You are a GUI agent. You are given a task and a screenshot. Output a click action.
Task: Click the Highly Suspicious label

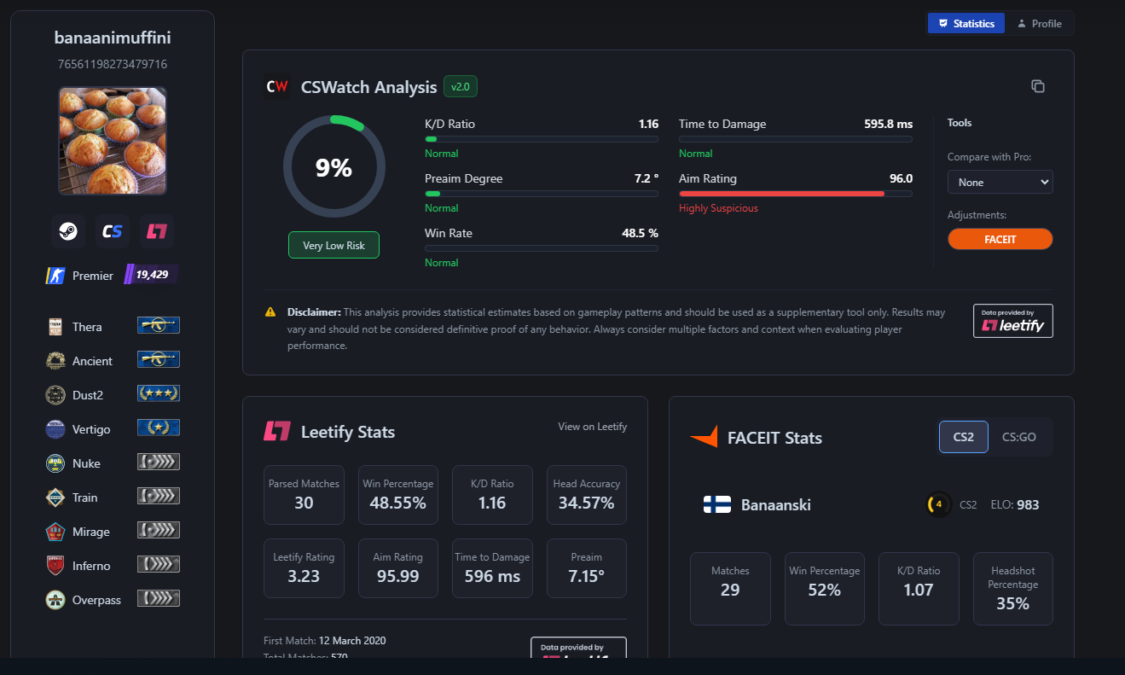click(x=718, y=208)
